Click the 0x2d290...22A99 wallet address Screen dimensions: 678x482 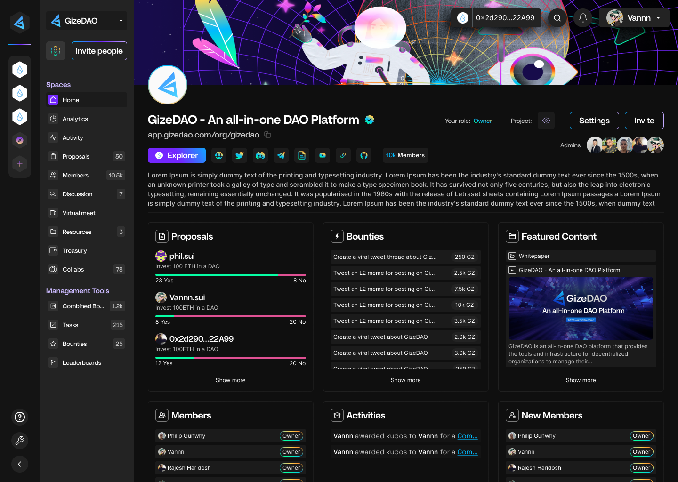click(505, 18)
